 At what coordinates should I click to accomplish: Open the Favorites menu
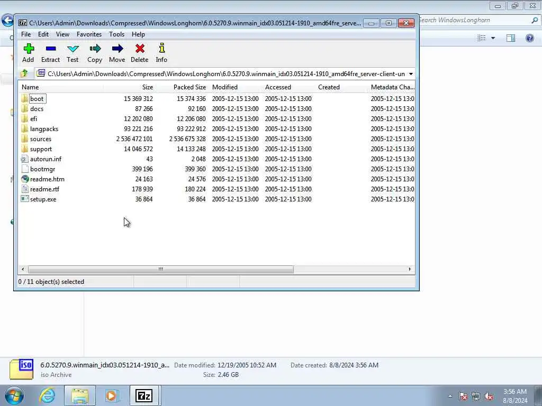[89, 34]
